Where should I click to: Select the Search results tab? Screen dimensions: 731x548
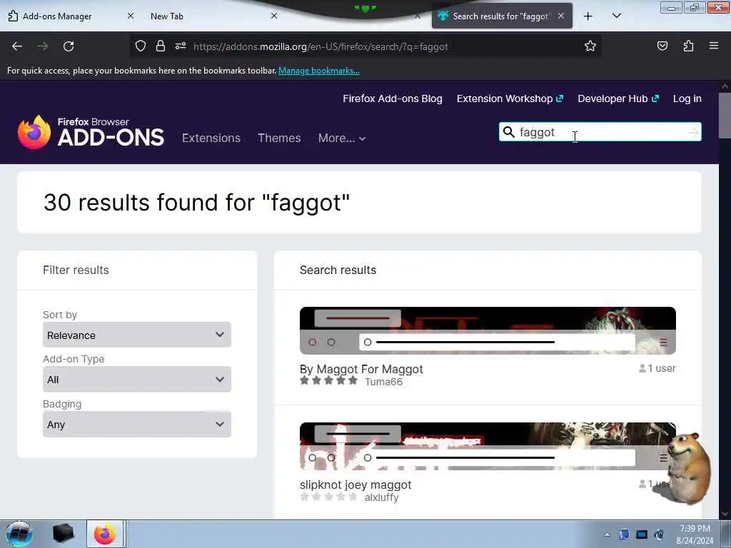[x=501, y=16]
